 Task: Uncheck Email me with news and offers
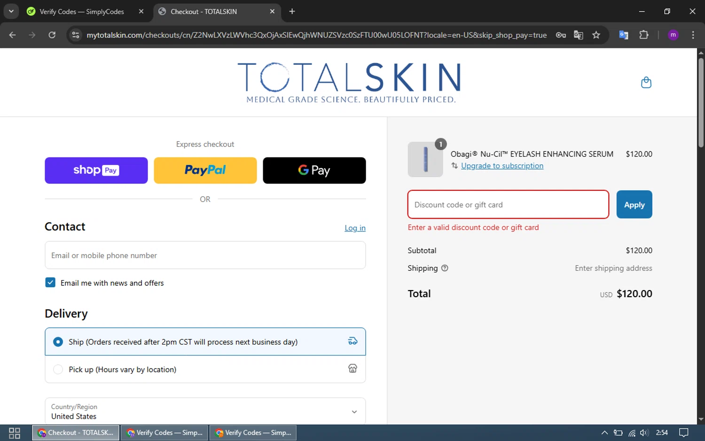pyautogui.click(x=50, y=283)
